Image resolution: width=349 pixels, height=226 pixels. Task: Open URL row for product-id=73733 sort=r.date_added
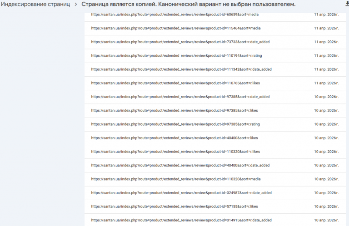(x=215, y=42)
